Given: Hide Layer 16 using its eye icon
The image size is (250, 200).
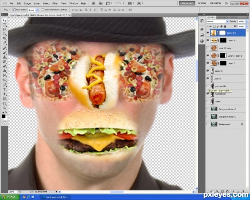Looking at the screenshot, I should click(208, 32).
